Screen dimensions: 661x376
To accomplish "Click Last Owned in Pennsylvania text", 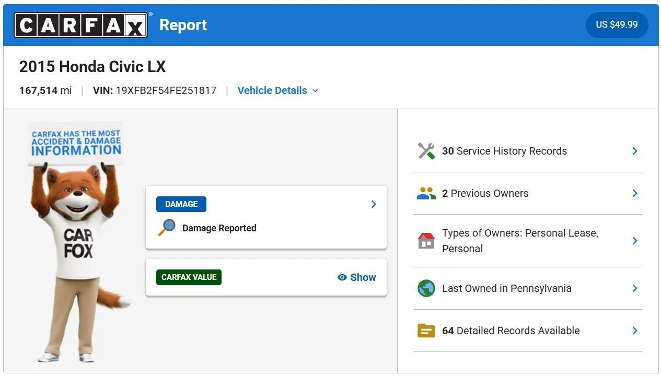I will (x=507, y=288).
